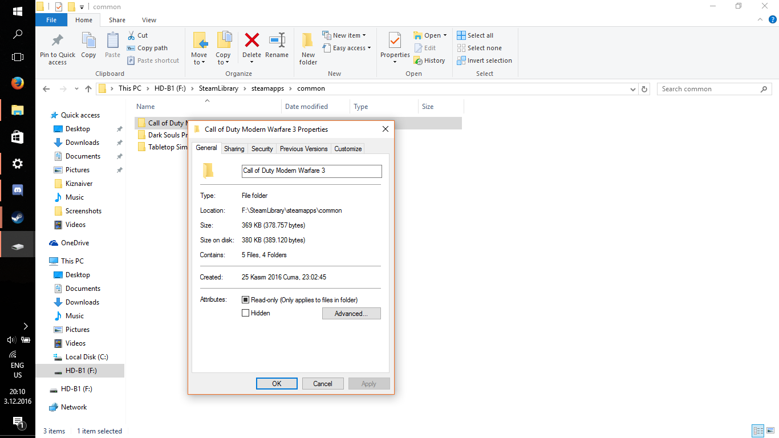
Task: Open Settings gear on taskbar
Action: (18, 164)
